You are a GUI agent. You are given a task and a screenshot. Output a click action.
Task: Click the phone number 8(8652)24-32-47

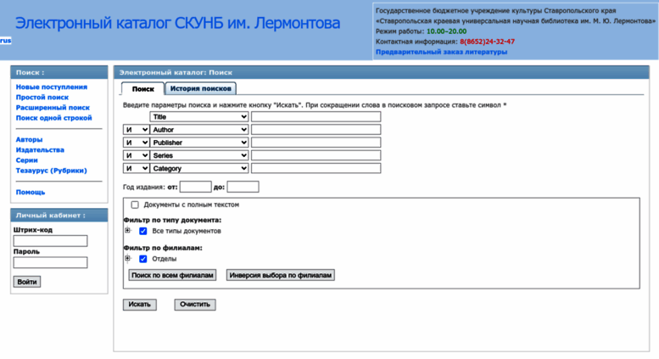pos(487,42)
